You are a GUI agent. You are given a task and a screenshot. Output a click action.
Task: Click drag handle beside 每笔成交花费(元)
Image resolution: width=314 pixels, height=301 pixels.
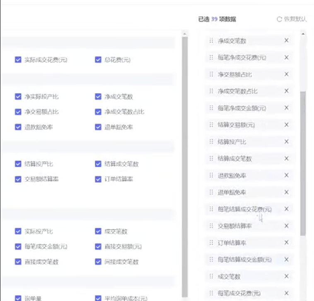pos(211,293)
